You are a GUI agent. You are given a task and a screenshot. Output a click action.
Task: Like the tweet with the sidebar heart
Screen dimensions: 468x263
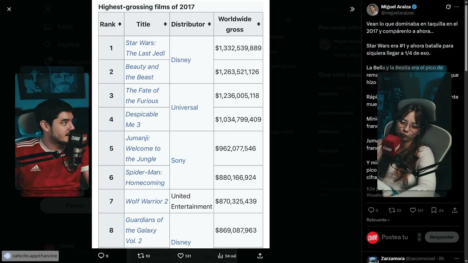(413, 210)
